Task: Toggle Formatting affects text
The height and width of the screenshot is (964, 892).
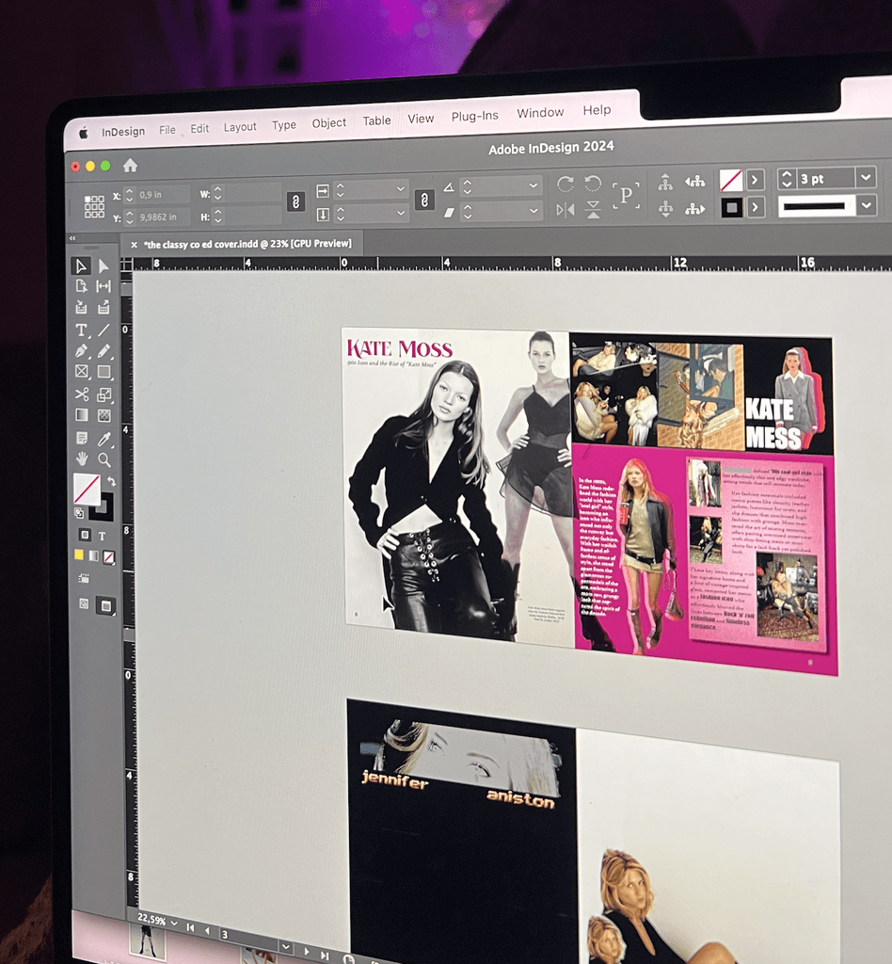Action: [x=102, y=536]
